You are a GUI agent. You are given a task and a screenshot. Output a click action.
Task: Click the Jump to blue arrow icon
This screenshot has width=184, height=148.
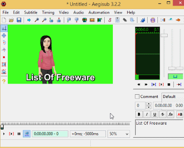click(29, 20)
